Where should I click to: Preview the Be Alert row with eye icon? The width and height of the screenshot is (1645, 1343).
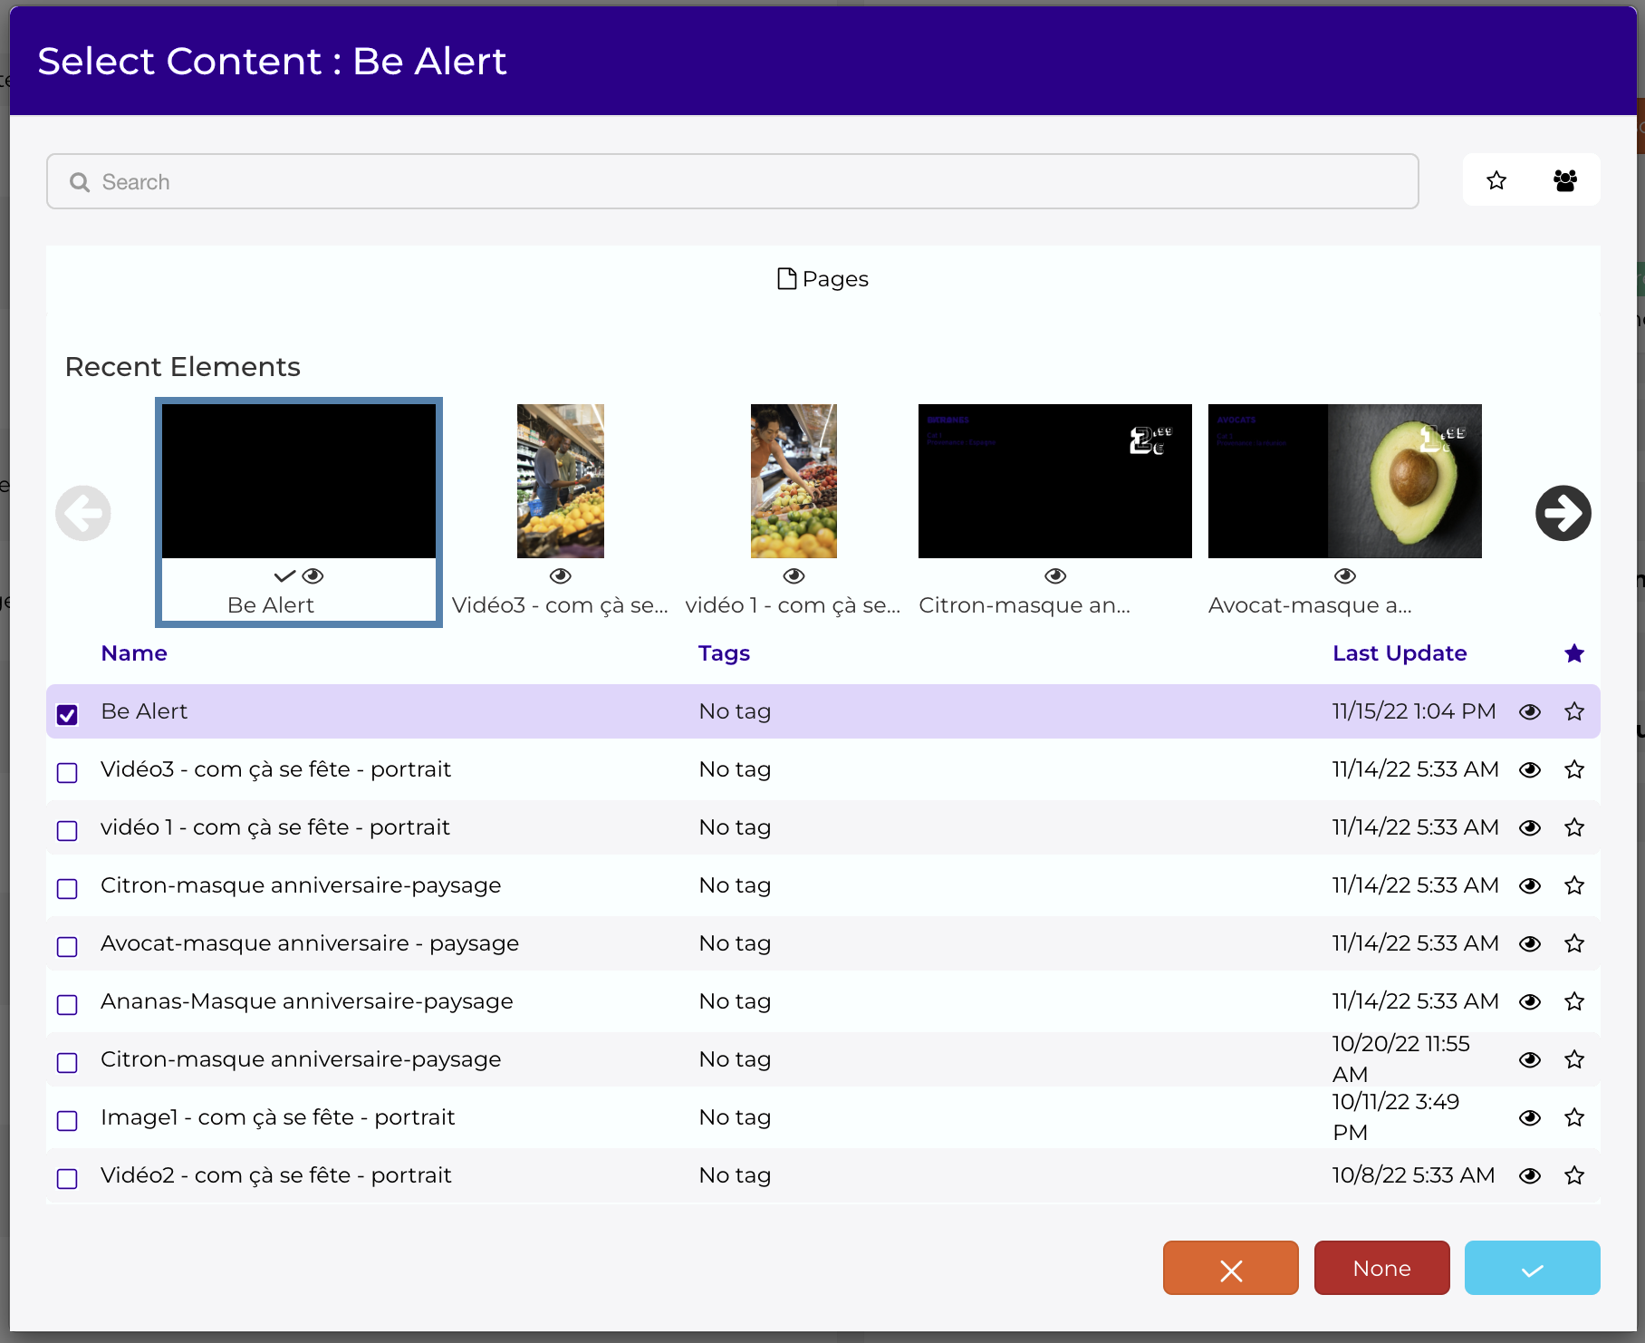[x=1530, y=711]
